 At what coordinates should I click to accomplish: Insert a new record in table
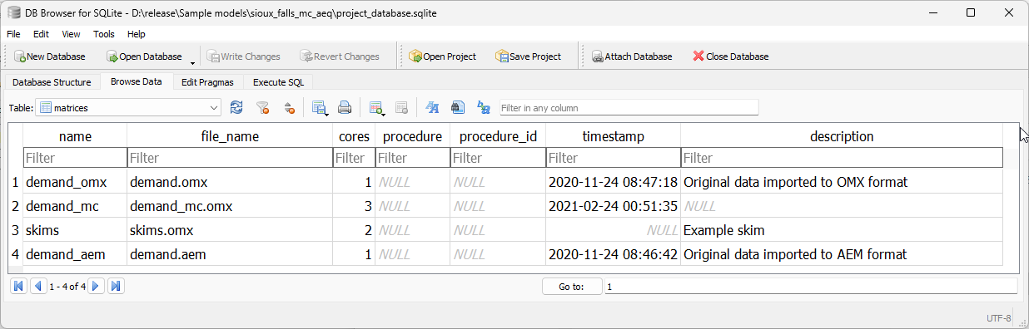(x=376, y=107)
